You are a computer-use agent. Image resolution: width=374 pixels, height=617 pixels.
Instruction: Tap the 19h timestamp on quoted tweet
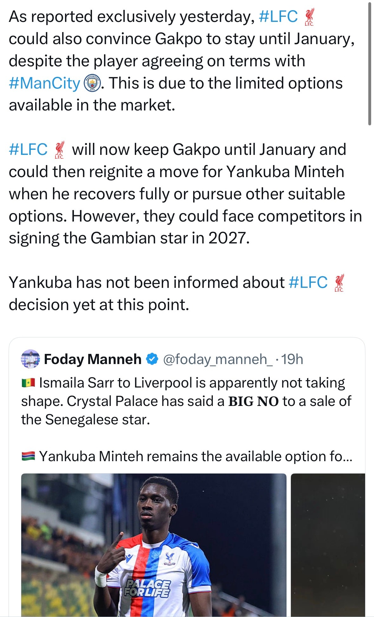point(292,359)
